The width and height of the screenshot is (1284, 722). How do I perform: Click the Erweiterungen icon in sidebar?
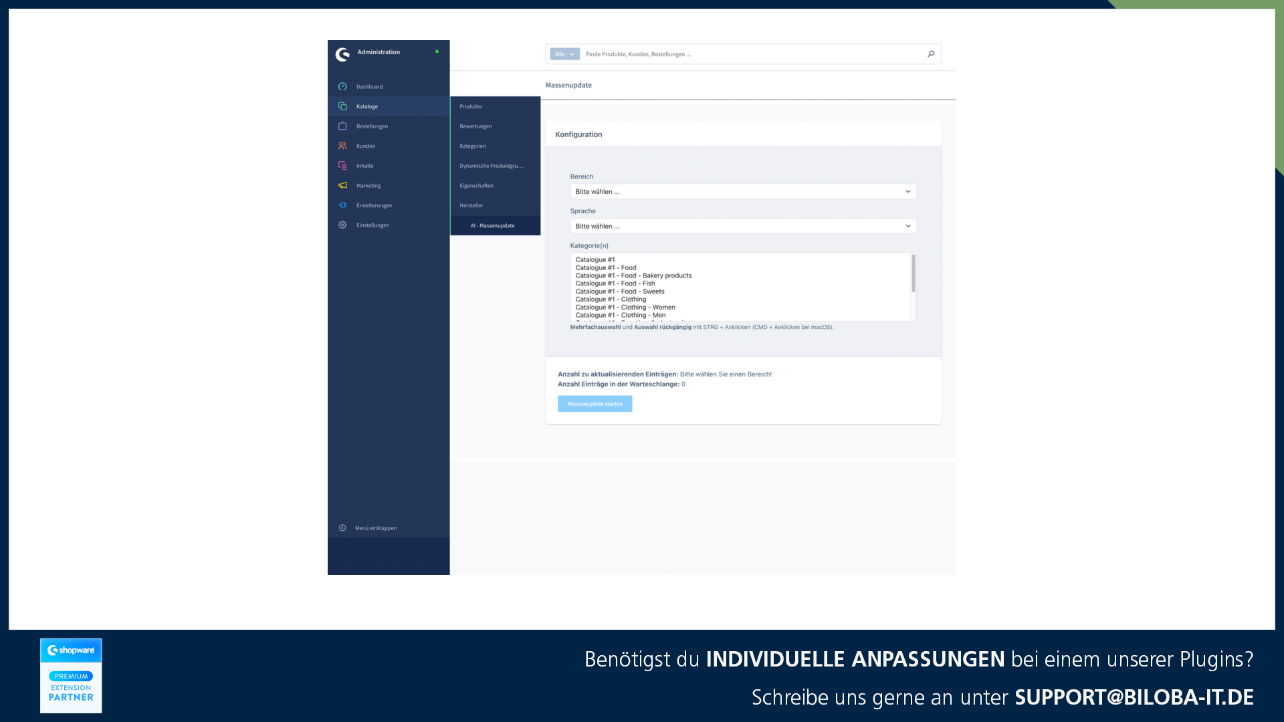tap(342, 205)
